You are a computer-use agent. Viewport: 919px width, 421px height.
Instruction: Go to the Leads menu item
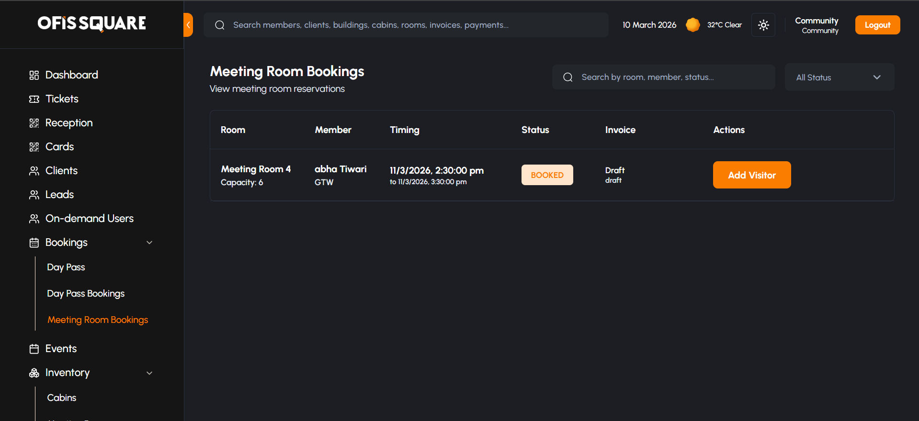59,195
